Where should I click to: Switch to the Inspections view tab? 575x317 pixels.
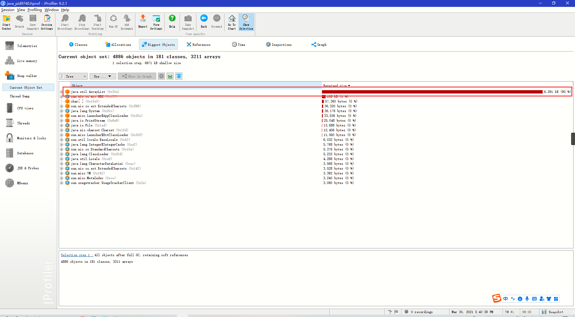[x=279, y=45]
